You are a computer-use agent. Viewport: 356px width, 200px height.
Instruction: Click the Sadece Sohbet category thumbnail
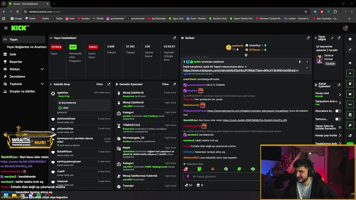pos(319,59)
